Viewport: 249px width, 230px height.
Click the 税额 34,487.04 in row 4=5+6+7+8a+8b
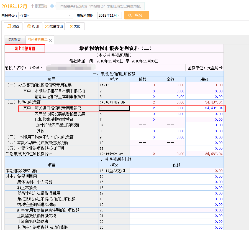214,102
